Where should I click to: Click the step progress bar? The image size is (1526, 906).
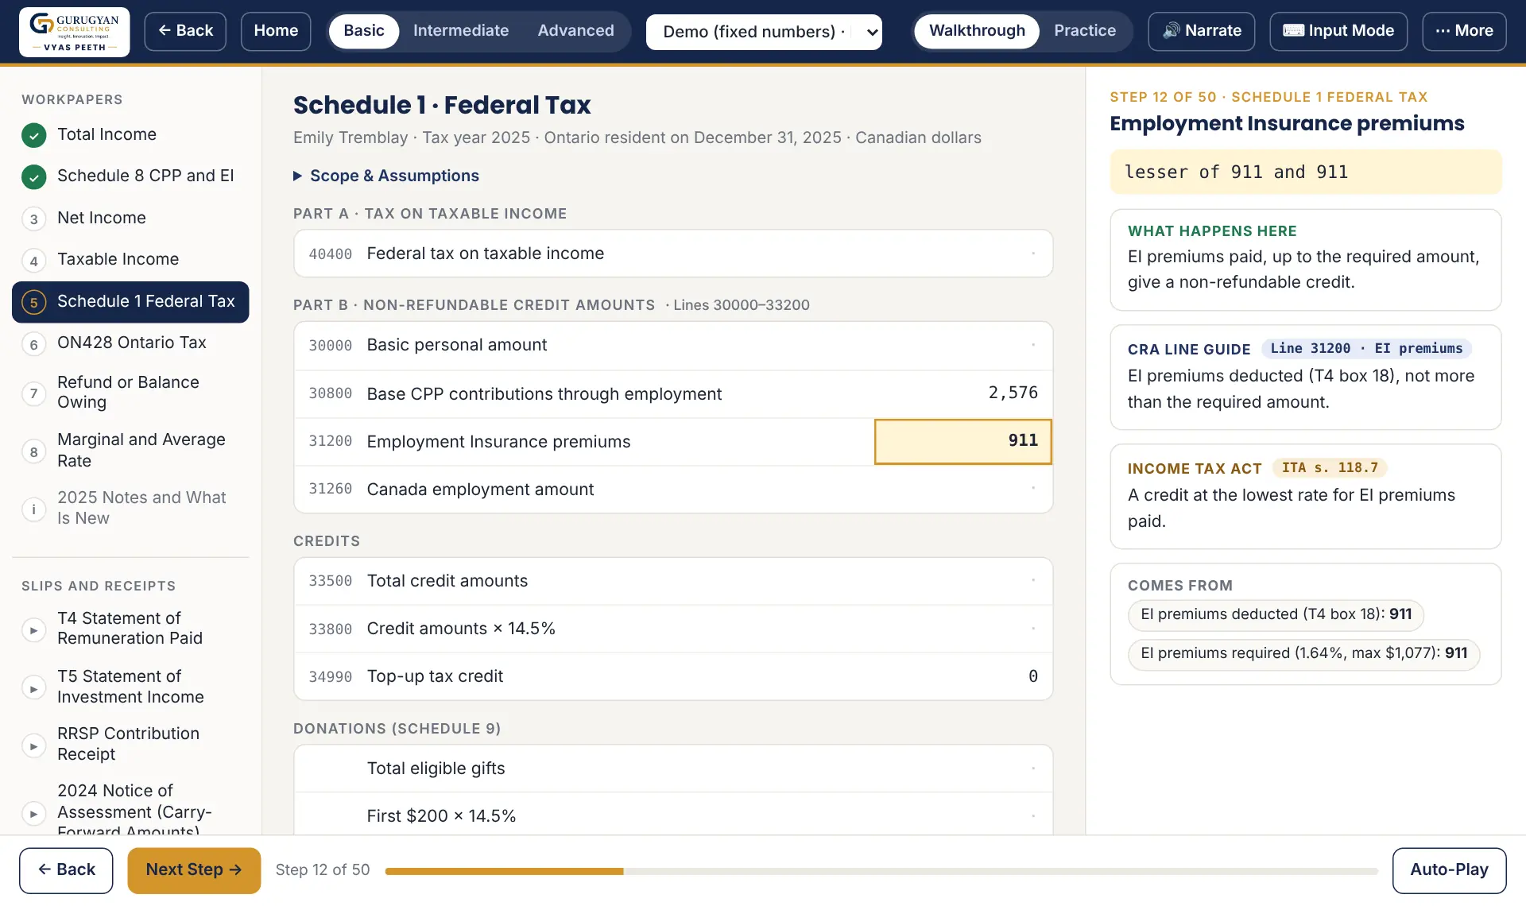tap(881, 871)
